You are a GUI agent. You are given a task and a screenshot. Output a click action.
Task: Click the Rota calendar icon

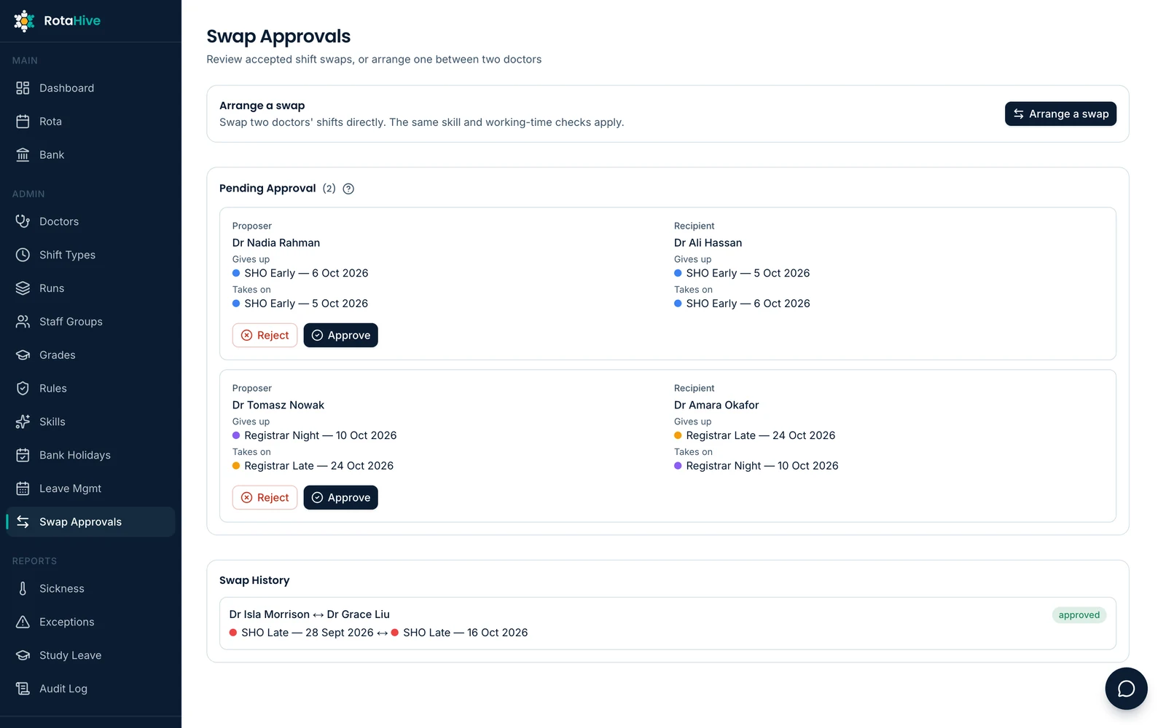click(x=23, y=122)
